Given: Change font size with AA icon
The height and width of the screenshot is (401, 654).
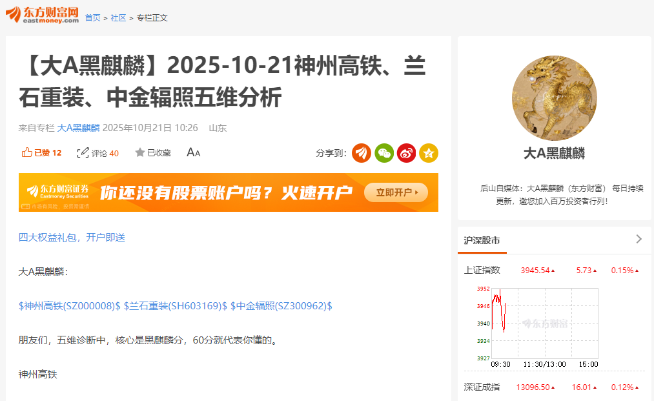Looking at the screenshot, I should [x=194, y=152].
